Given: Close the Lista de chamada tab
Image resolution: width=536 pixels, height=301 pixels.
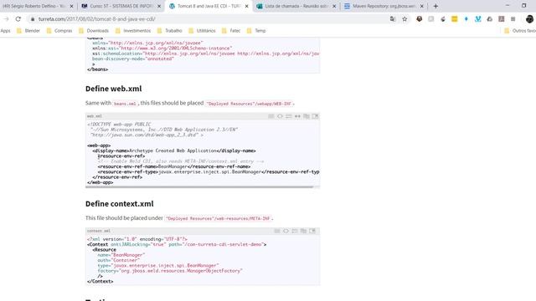Looking at the screenshot, I should click(x=334, y=6).
